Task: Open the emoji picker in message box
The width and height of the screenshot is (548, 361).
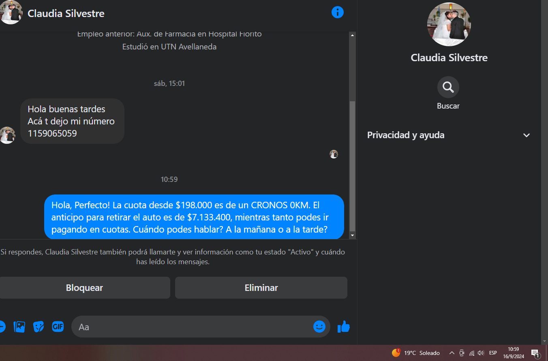Action: point(319,327)
